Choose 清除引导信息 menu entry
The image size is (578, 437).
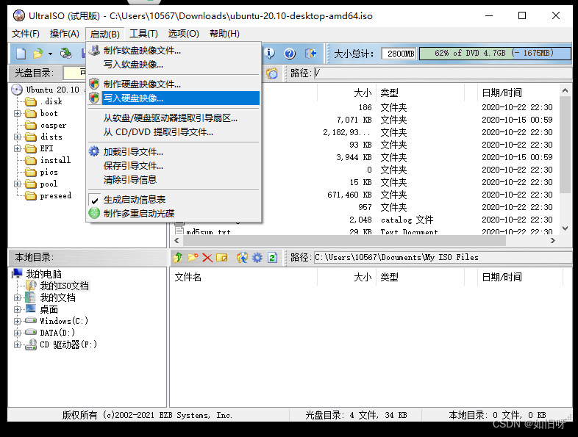click(x=174, y=180)
